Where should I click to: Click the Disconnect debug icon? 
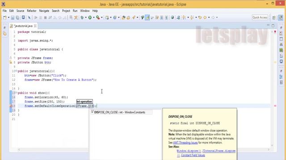[x=50, y=18]
